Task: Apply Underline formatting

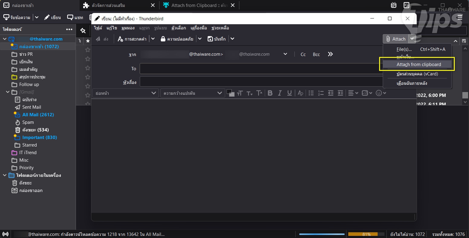Action: coord(290,93)
